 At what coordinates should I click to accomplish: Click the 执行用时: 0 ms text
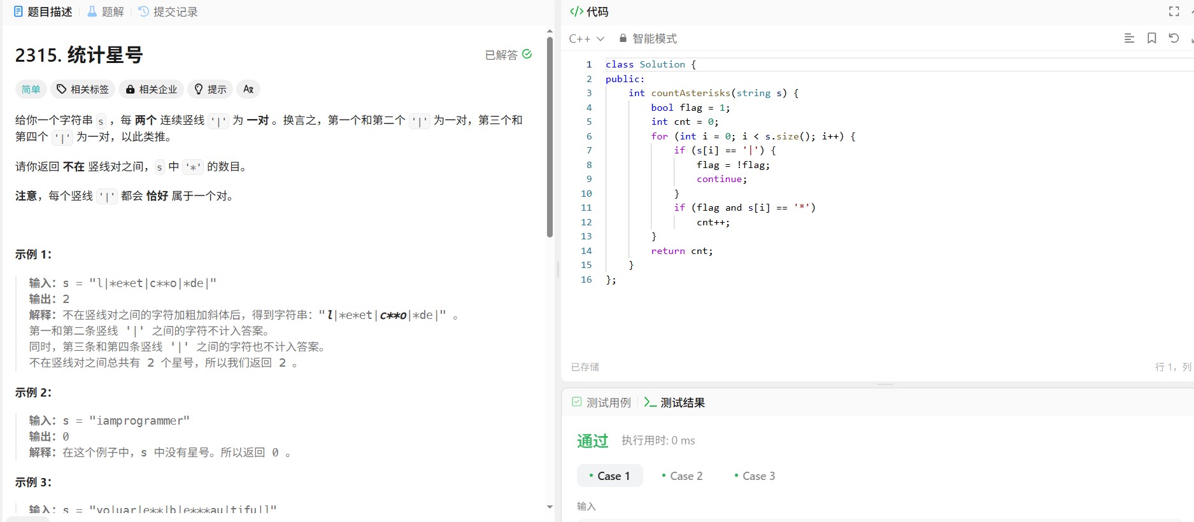pyautogui.click(x=658, y=441)
